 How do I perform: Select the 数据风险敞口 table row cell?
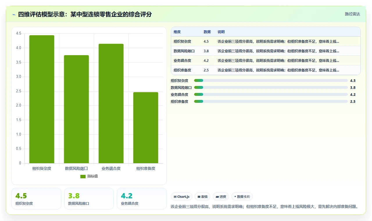[184, 51]
